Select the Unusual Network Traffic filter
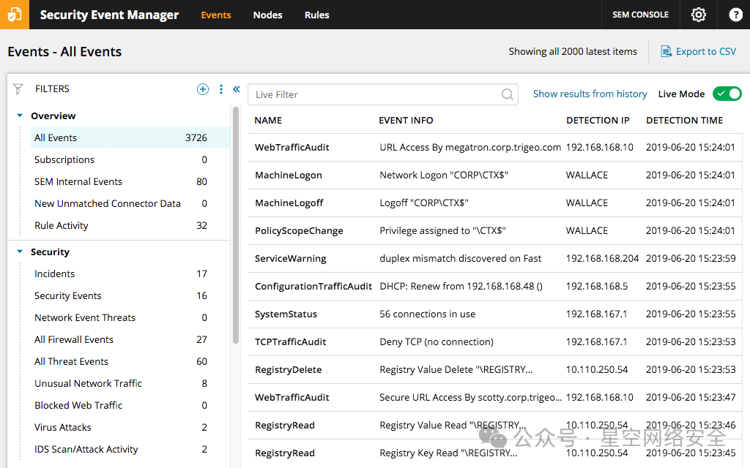This screenshot has height=468, width=750. tap(130, 383)
